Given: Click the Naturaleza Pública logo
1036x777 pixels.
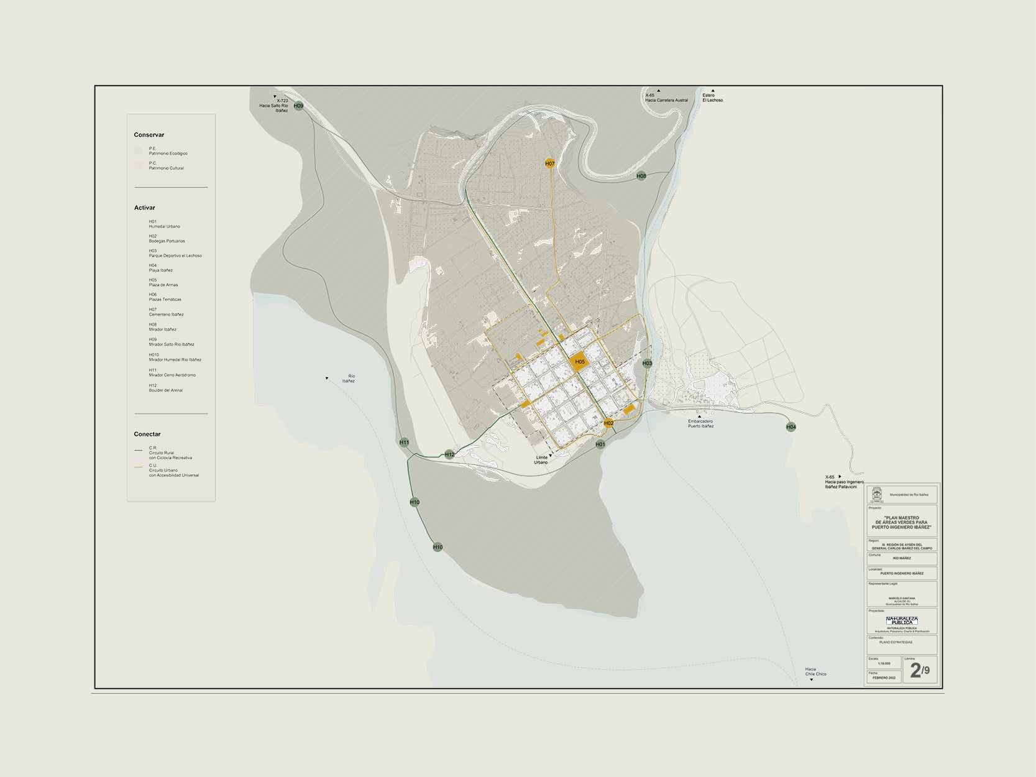Looking at the screenshot, I should [x=902, y=620].
